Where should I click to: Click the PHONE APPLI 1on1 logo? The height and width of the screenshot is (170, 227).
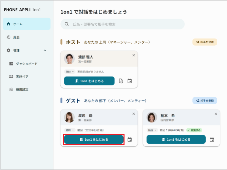tap(22, 10)
